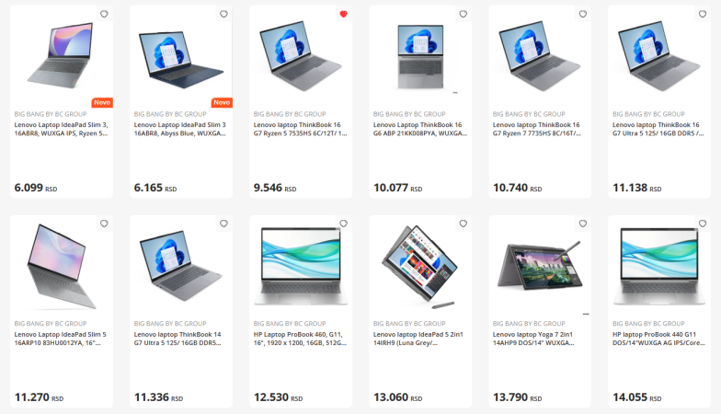Open the HP ProBook 460 G11 product link
Viewport: 721px width, 414px height.
pos(300,339)
